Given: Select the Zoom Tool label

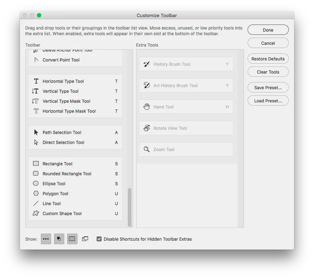Looking at the screenshot, I should (x=164, y=150).
